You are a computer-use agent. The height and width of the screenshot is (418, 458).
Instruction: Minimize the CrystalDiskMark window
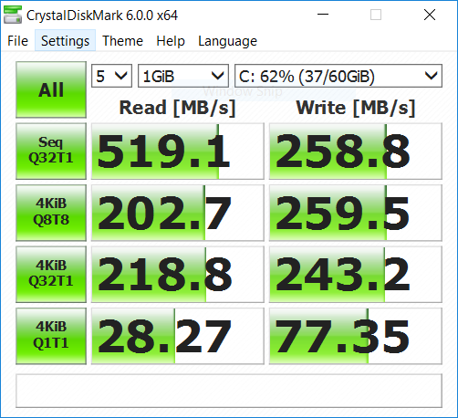pyautogui.click(x=323, y=15)
